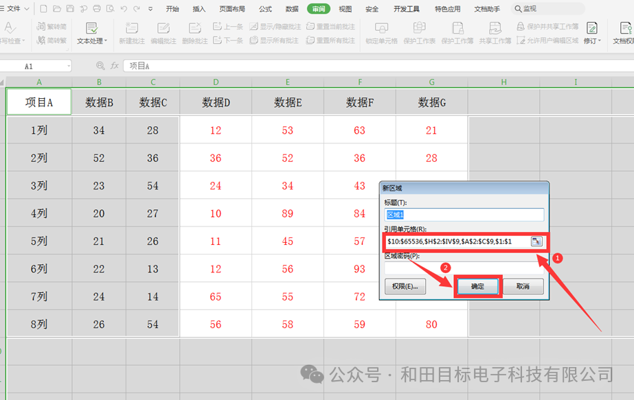Click the Print Preview icon
The width and height of the screenshot is (634, 400).
(110, 8)
